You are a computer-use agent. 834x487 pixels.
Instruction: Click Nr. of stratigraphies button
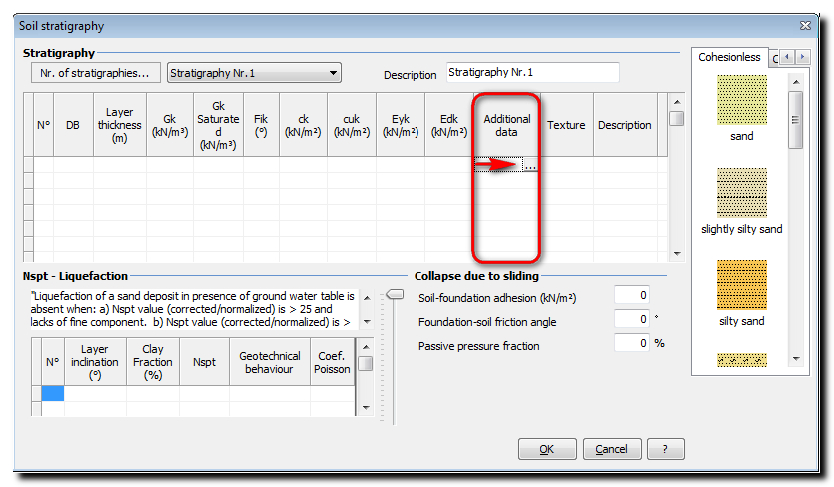pyautogui.click(x=95, y=73)
